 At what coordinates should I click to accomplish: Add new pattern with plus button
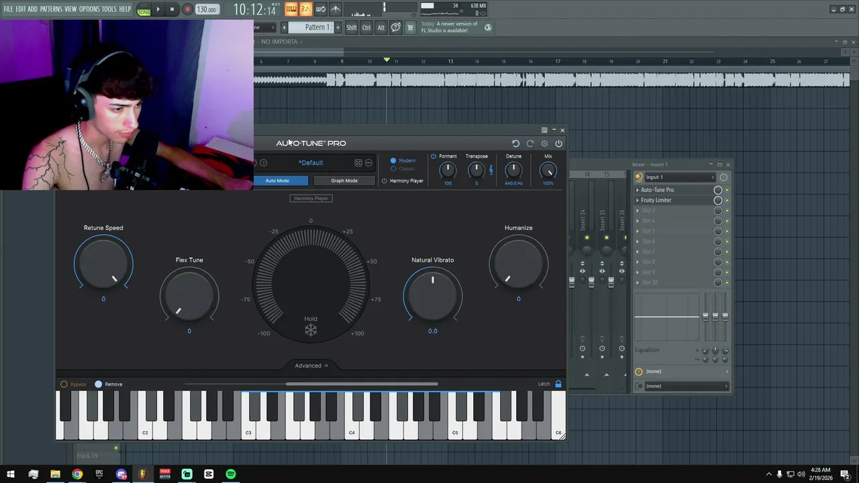338,28
